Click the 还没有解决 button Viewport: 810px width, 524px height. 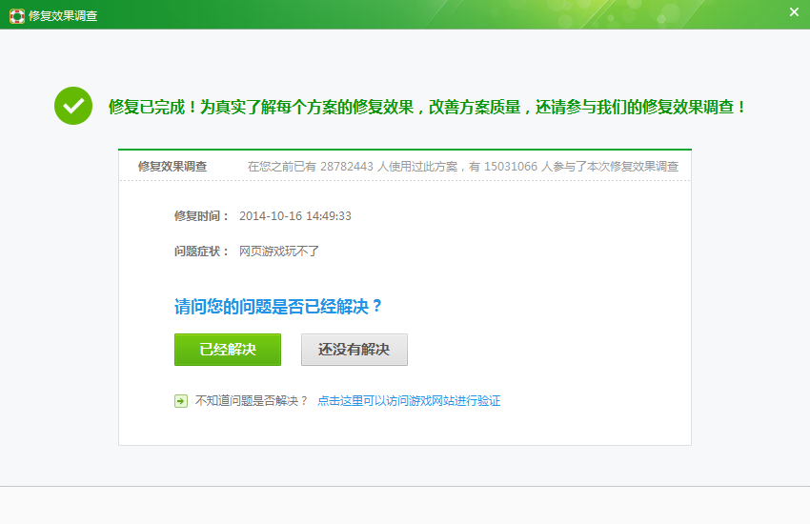(x=354, y=350)
